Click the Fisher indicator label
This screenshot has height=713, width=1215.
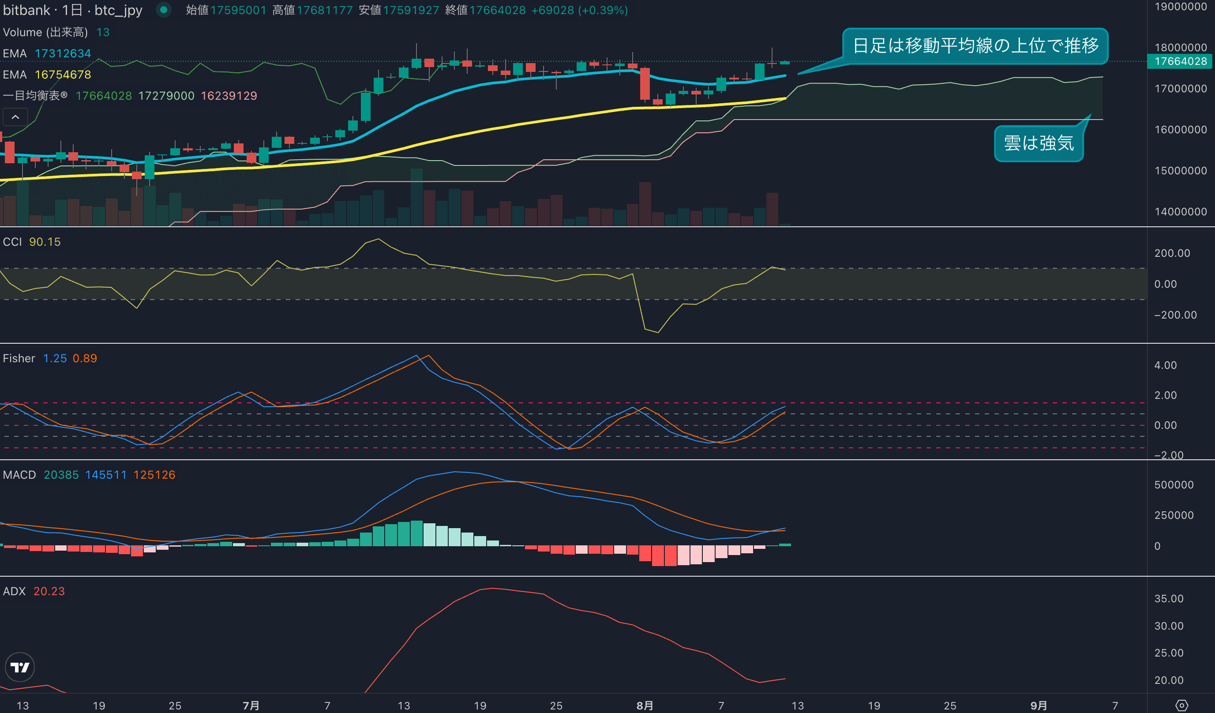[x=19, y=358]
